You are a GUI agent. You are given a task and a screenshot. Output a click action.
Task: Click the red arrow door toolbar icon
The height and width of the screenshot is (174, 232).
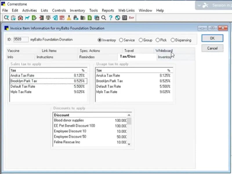(x=41, y=18)
